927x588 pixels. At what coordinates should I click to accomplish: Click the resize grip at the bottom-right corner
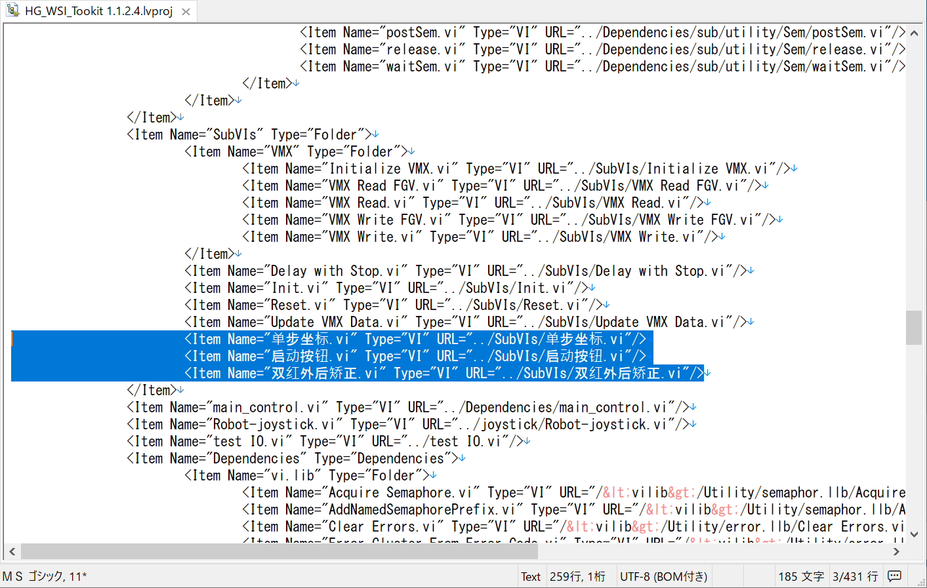(922, 583)
